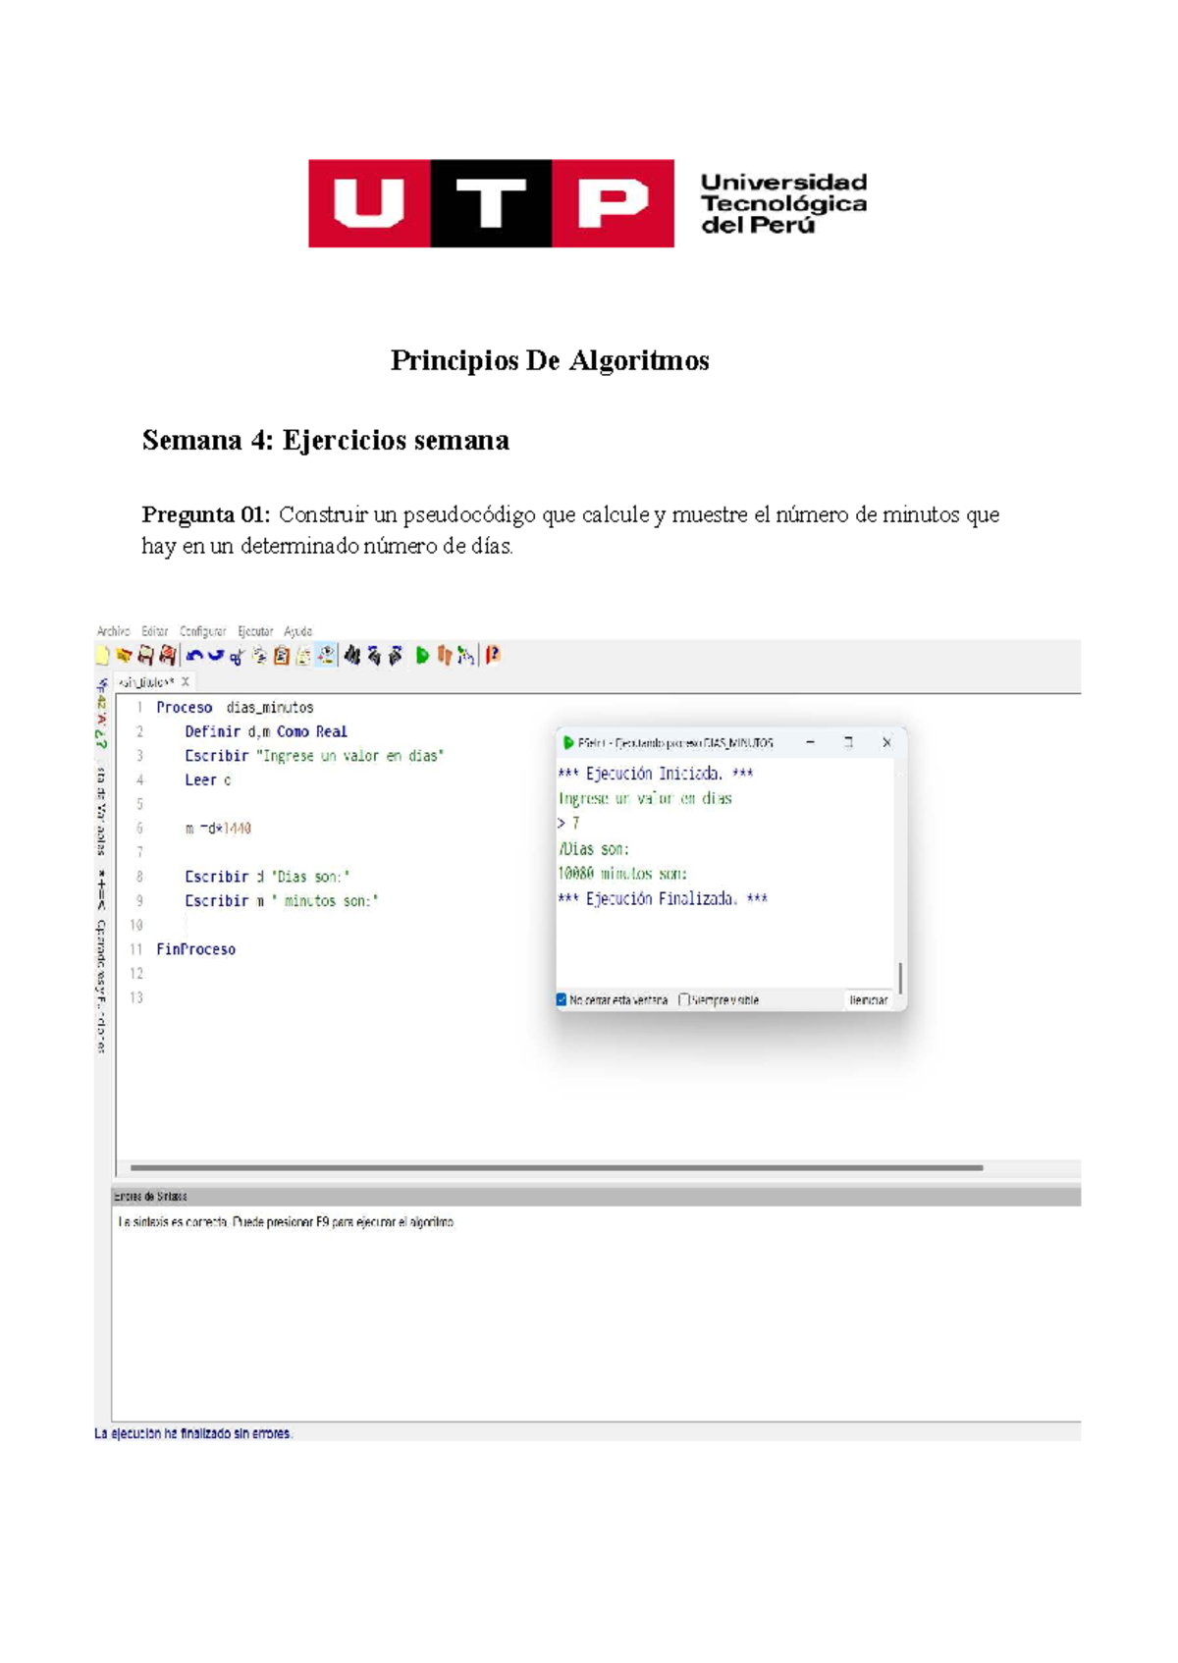Screen dimensions: 1178x1663
Task: Open the flowchart view icon
Action: pos(466,656)
